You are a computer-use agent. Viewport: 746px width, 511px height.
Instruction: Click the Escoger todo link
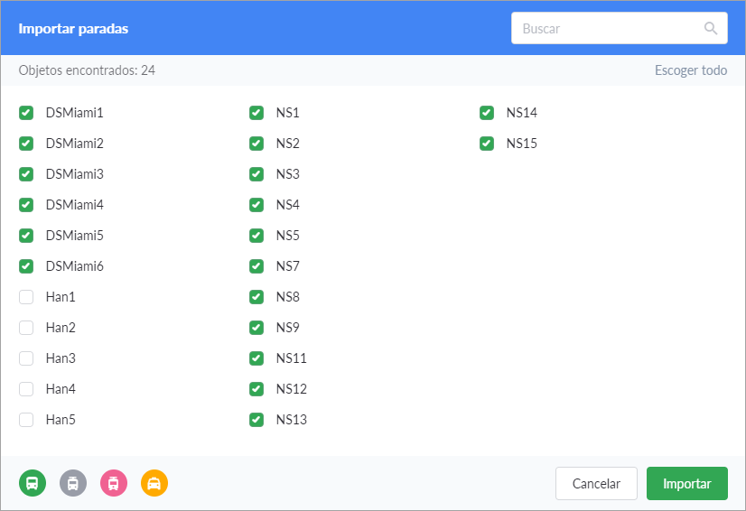coord(691,70)
